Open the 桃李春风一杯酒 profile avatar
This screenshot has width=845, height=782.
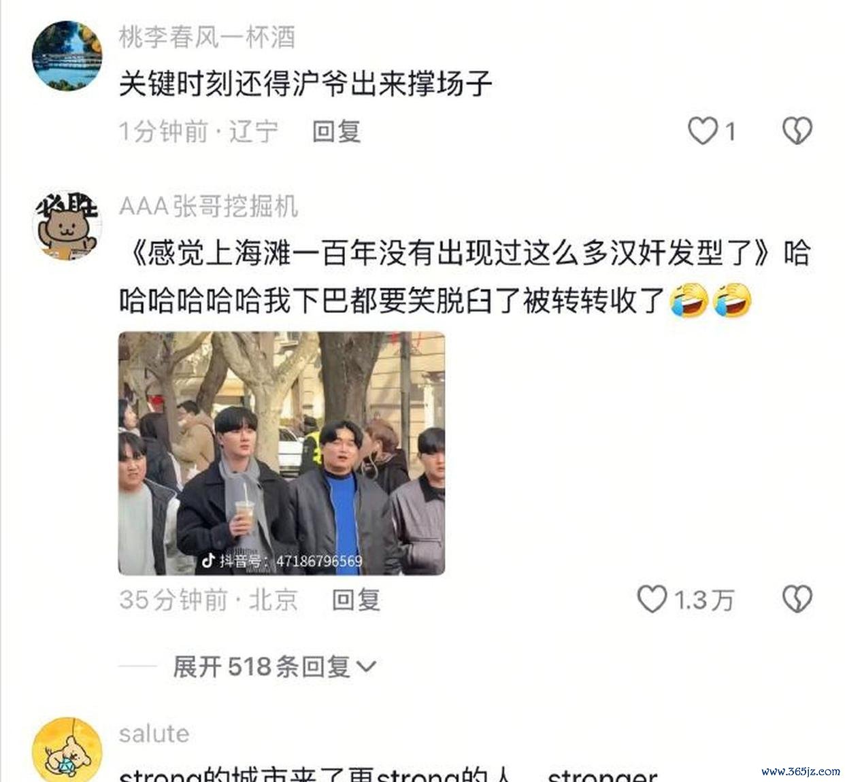[67, 55]
